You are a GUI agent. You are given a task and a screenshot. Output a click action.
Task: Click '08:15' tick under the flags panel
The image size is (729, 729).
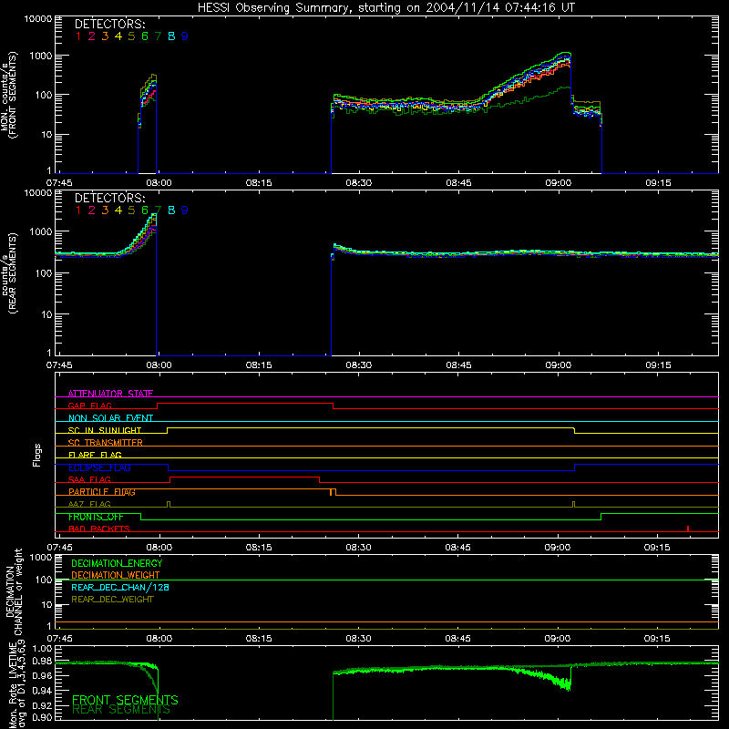click(259, 548)
